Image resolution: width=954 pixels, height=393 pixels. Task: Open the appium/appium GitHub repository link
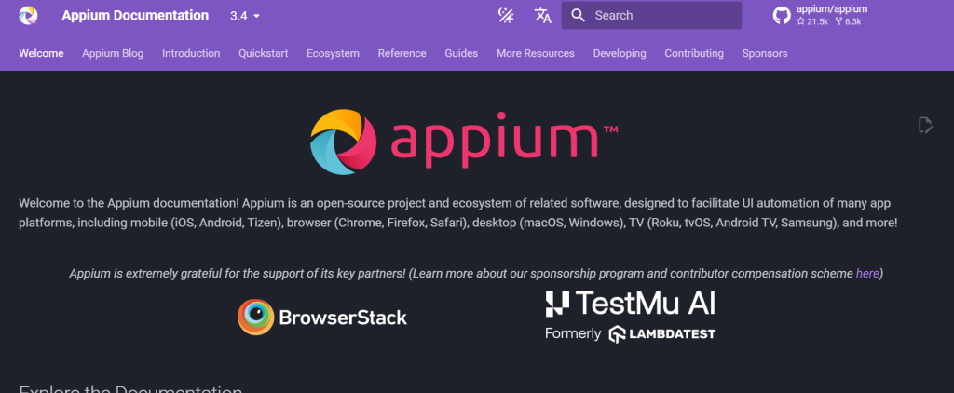click(x=821, y=15)
